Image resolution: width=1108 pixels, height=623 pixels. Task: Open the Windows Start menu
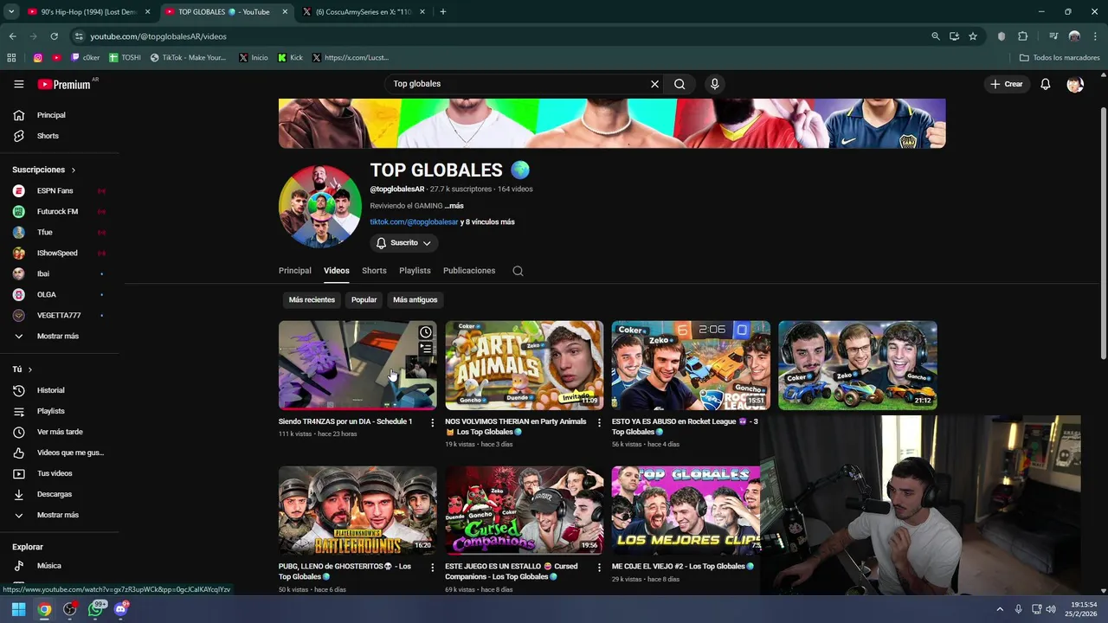click(x=18, y=609)
